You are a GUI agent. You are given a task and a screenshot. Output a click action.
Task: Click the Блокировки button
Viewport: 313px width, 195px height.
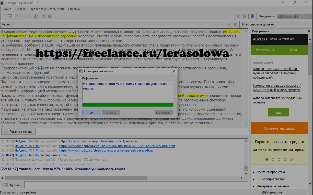(164, 112)
